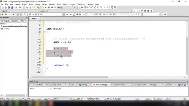Show more Management tabs with right arrow
This screenshot has width=189, height=106.
point(26,21)
